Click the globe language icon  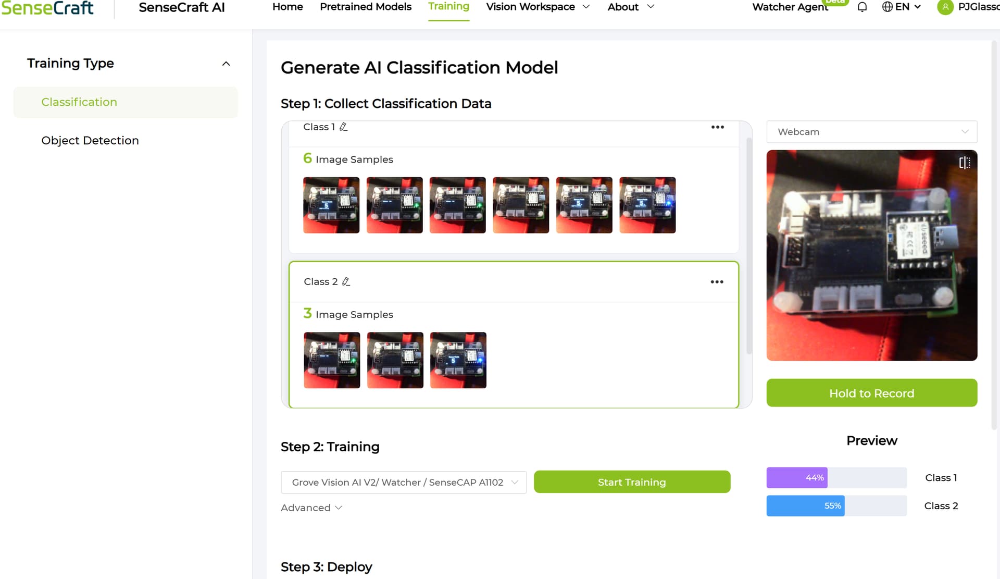(887, 7)
